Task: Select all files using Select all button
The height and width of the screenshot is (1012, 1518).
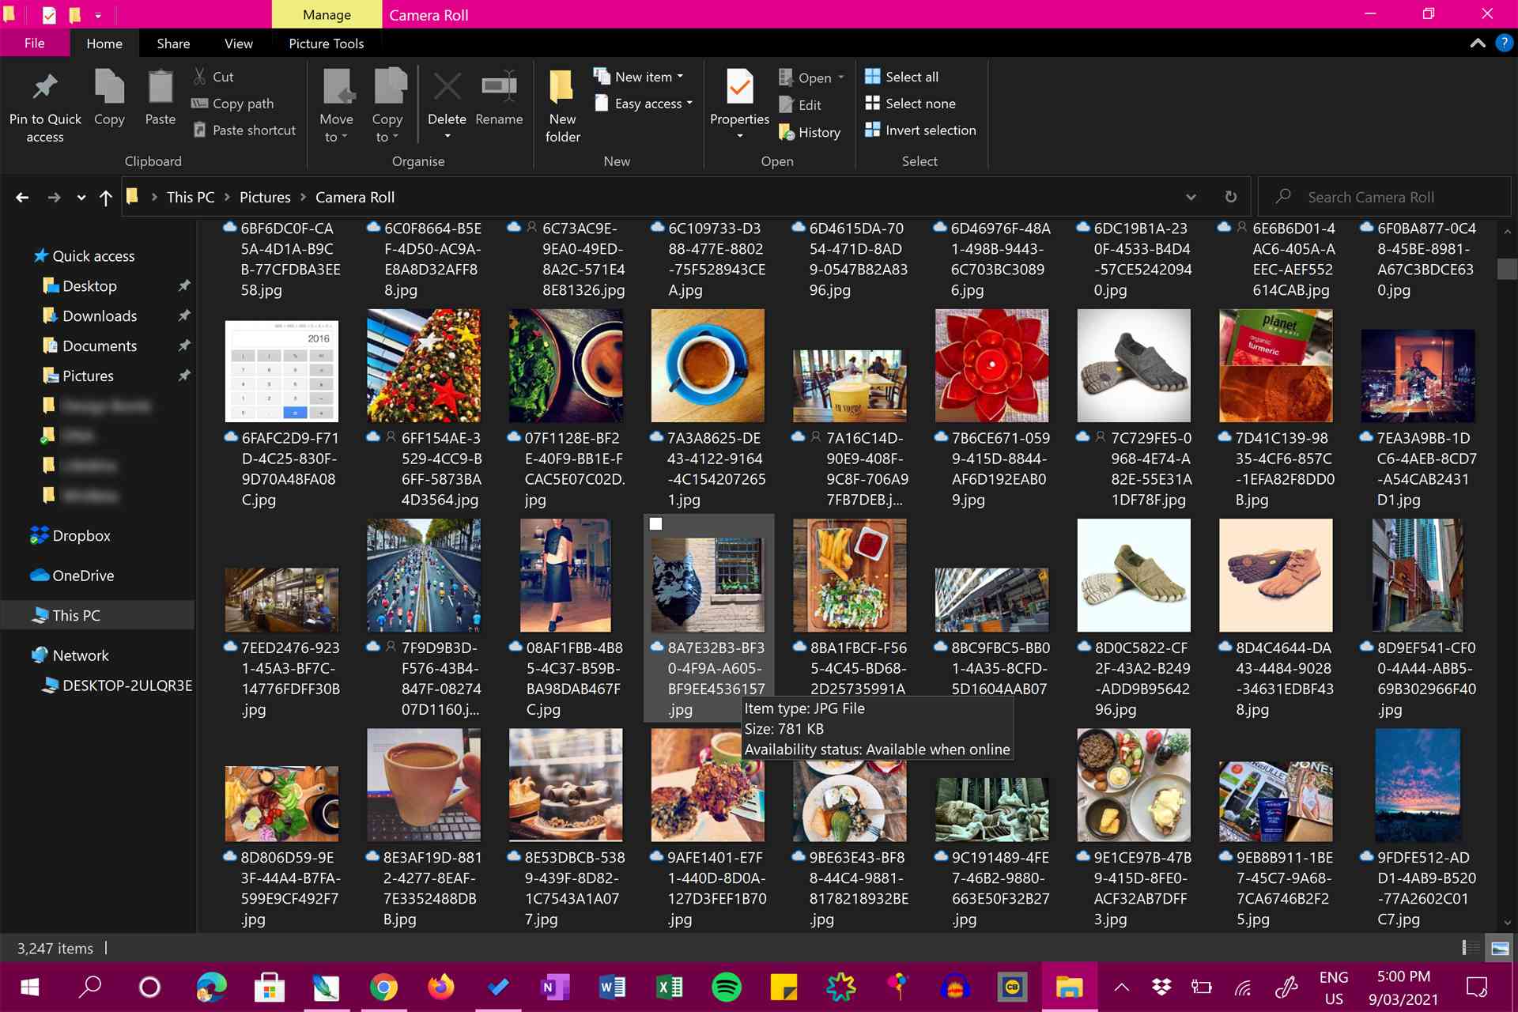Action: 912,77
